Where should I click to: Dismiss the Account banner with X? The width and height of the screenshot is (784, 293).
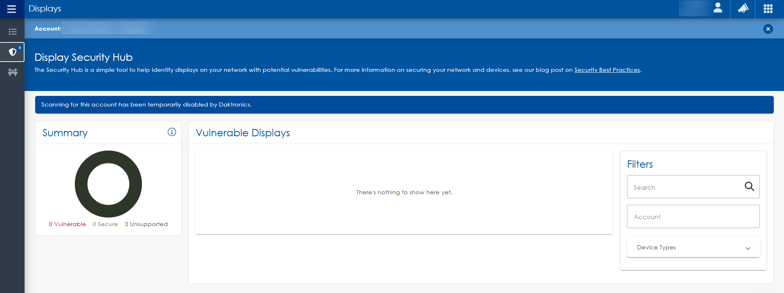point(768,29)
